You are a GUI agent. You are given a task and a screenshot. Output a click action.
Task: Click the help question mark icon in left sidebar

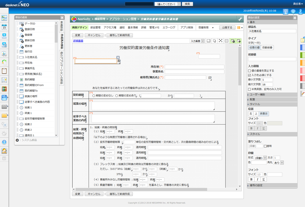tap(4, 142)
